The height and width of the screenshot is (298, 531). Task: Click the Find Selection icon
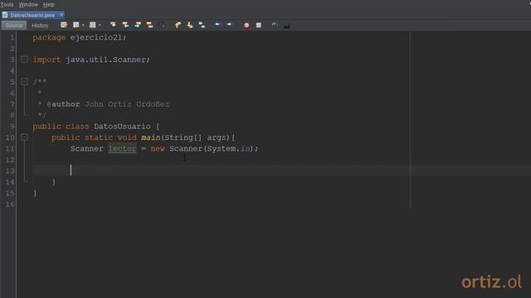point(113,25)
